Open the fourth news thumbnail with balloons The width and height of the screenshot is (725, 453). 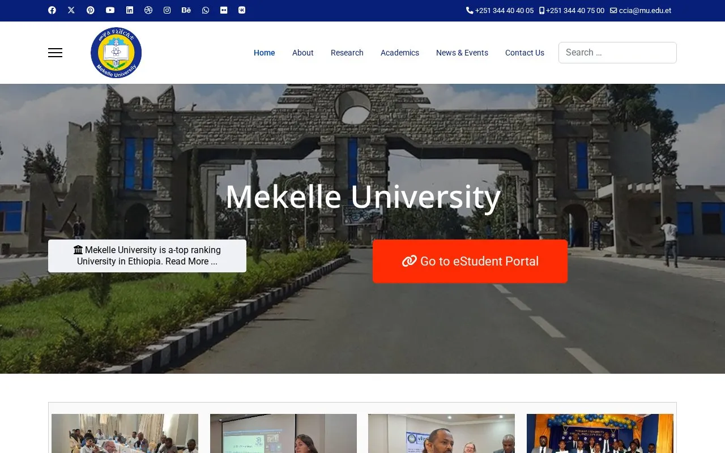point(600,433)
